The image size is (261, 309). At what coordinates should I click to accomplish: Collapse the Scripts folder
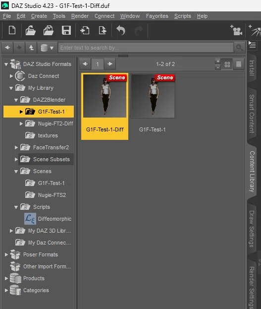tap(16, 207)
